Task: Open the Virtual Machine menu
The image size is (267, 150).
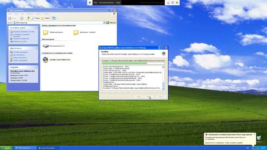Action: click(106, 2)
